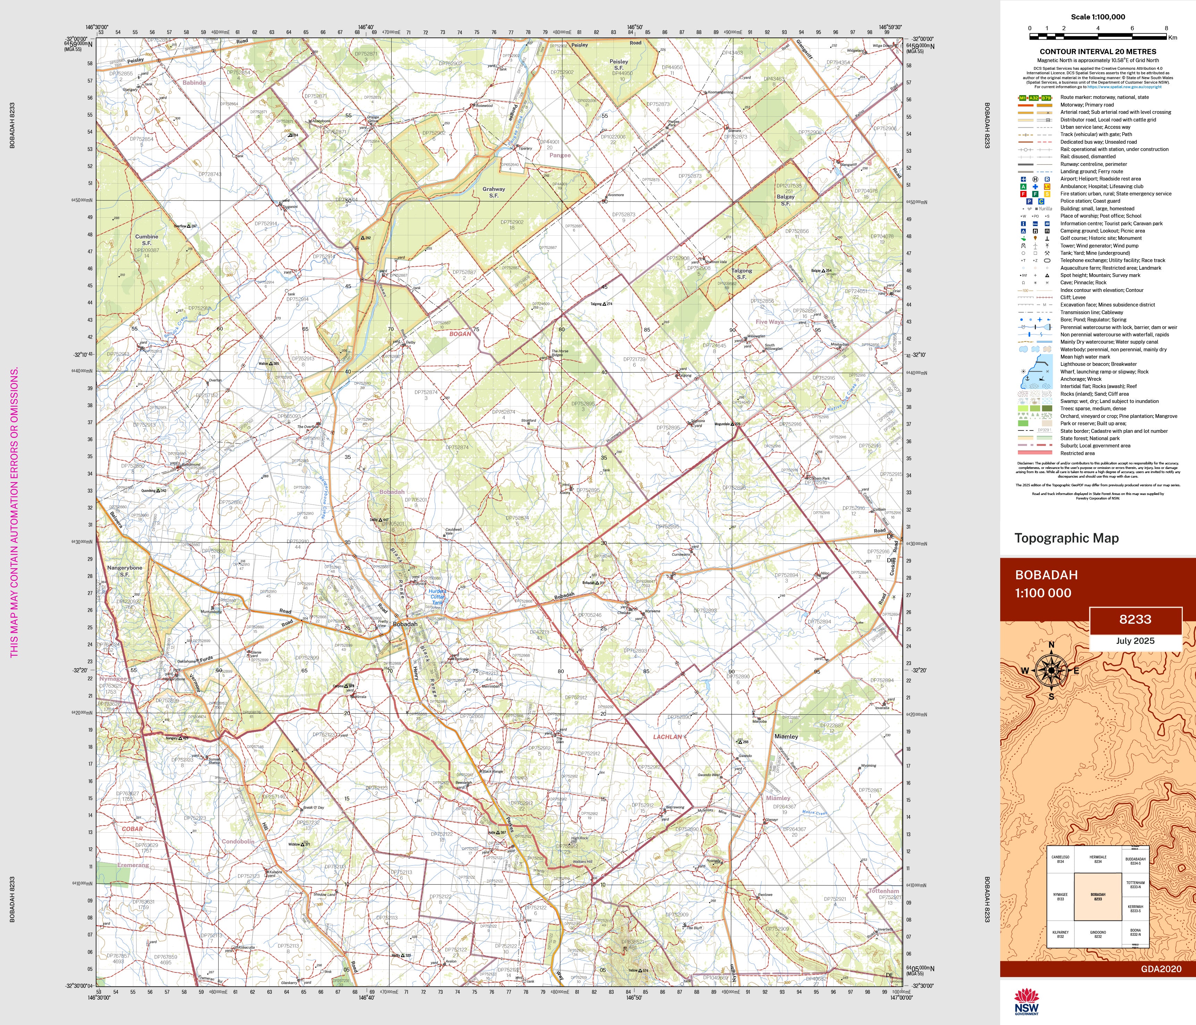Click the Heliport H circle symbol
This screenshot has height=1025, width=1196.
pos(1035,179)
